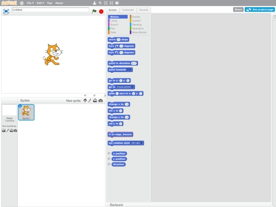276x207 pixels.
Task: Select the Delete scissors tool
Action: click(100, 3)
